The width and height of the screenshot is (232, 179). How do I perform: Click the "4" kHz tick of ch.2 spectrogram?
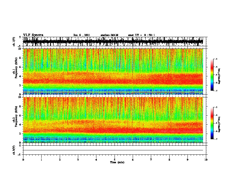(x=21, y=125)
